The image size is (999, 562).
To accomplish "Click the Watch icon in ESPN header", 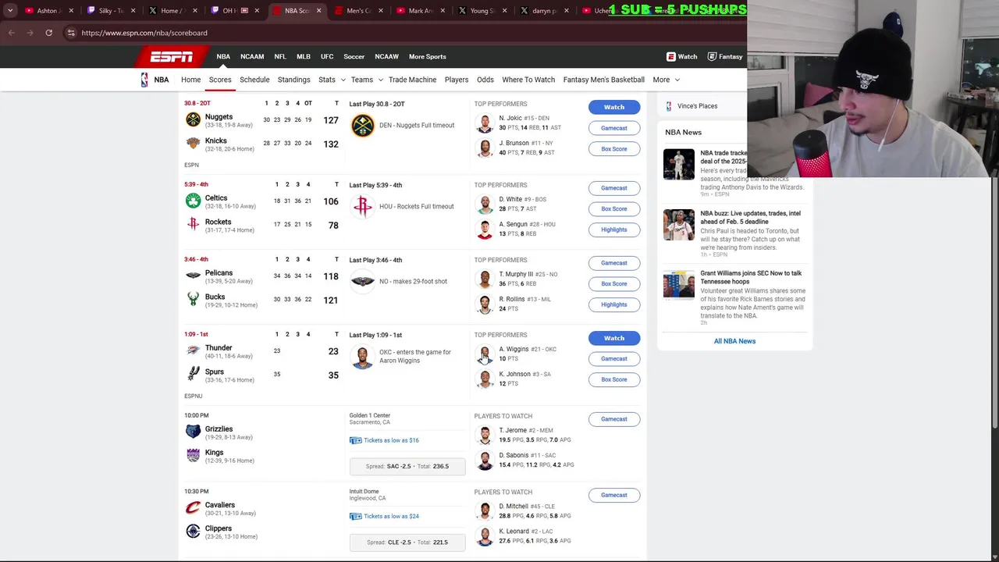I will pyautogui.click(x=670, y=56).
